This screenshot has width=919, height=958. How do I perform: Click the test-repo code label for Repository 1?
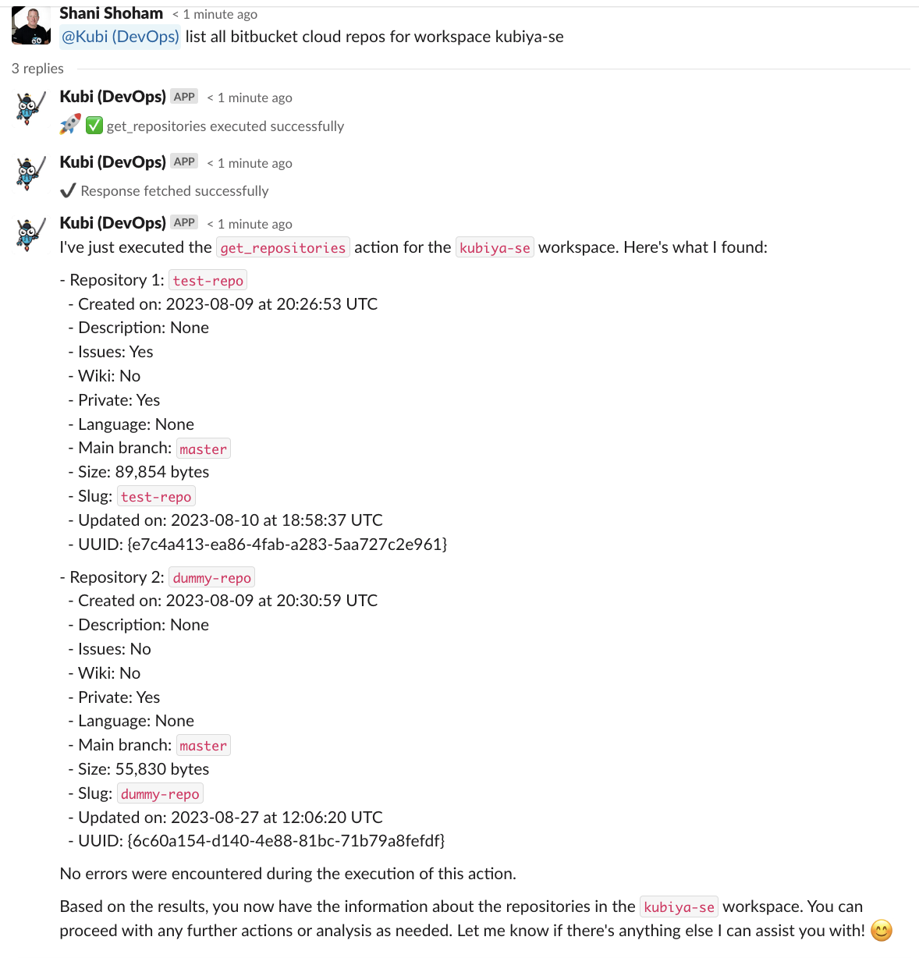pos(208,280)
